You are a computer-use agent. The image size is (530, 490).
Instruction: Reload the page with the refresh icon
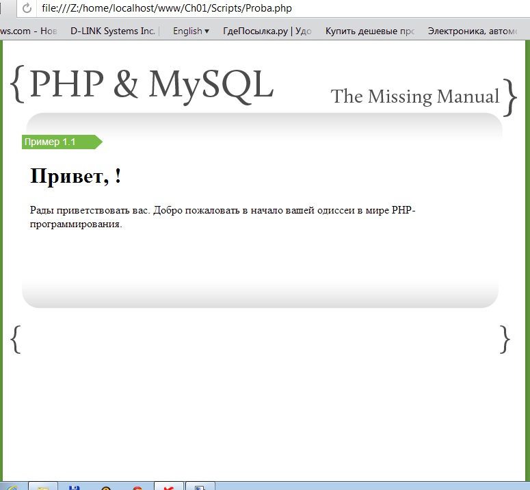[x=27, y=9]
